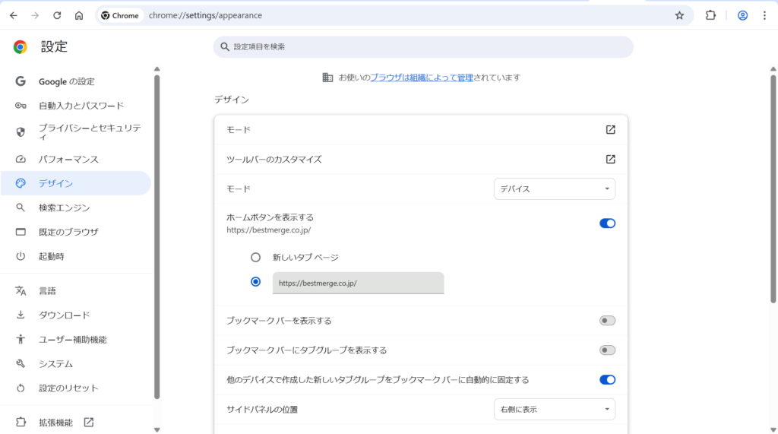Toggle ブックマーク バーにタブグループを表示する switch
Screen dimensions: 778x434
pyautogui.click(x=607, y=350)
